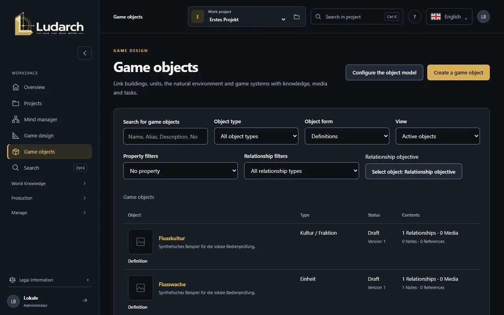The height and width of the screenshot is (315, 504).
Task: Click Flusskultur's Draft status
Action: [374, 233]
